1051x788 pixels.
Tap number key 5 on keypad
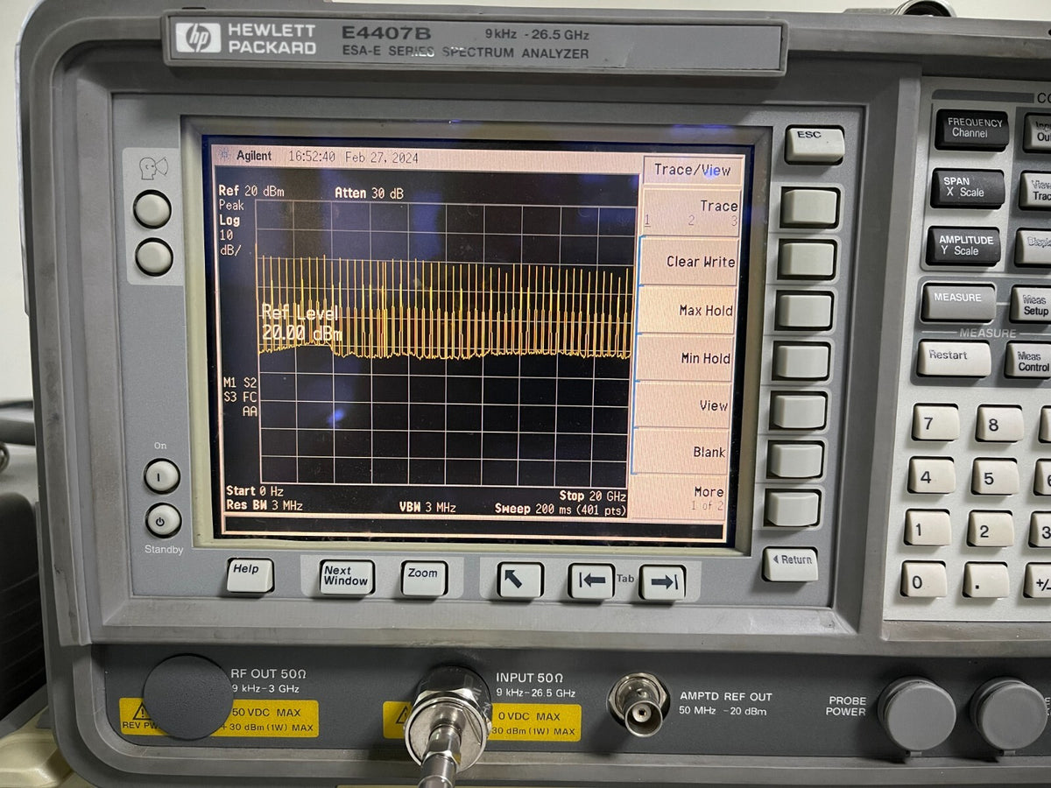click(x=995, y=477)
